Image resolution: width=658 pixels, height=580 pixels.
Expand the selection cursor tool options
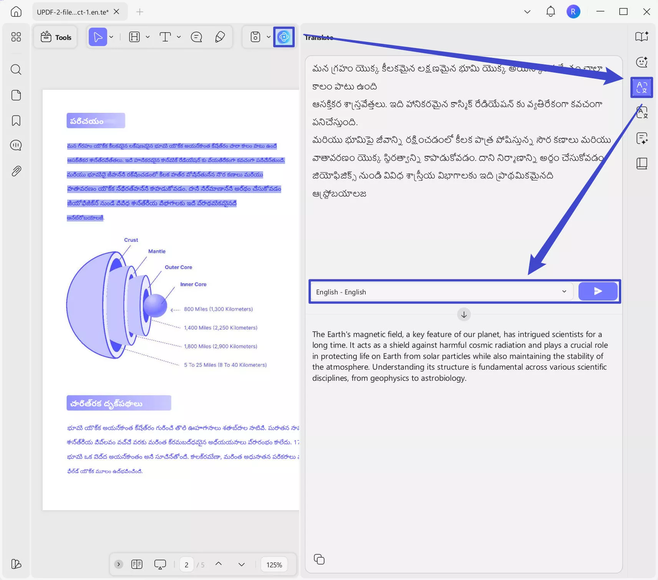pyautogui.click(x=111, y=37)
